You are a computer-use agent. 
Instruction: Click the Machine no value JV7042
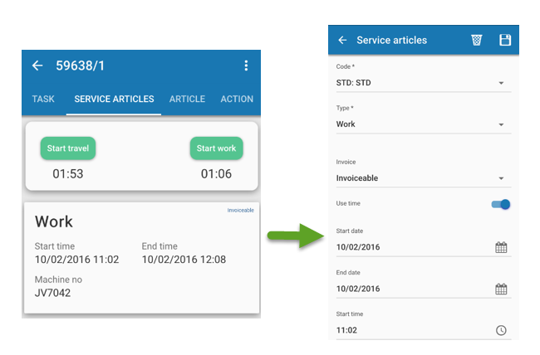tap(52, 293)
